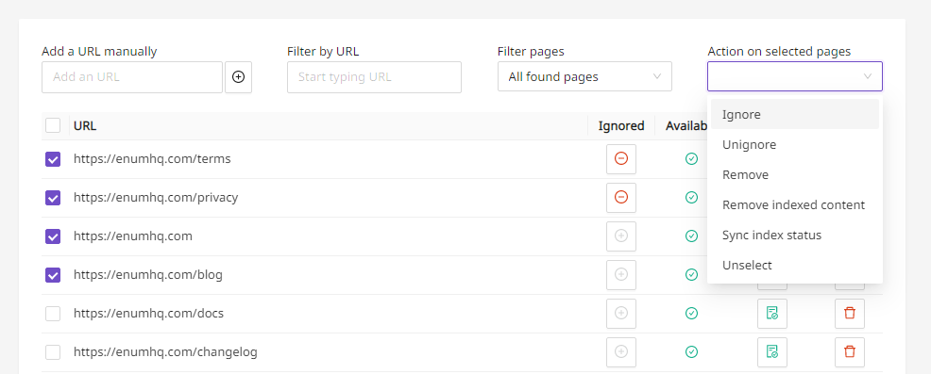
Task: Check the enumhq.com/docs checkbox
Action: pyautogui.click(x=53, y=313)
